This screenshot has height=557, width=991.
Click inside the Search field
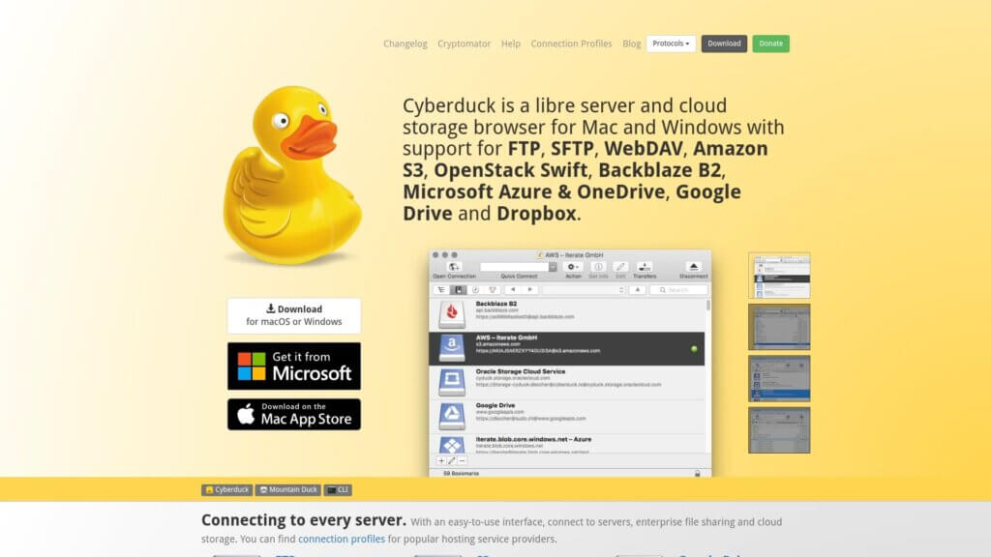(x=676, y=289)
